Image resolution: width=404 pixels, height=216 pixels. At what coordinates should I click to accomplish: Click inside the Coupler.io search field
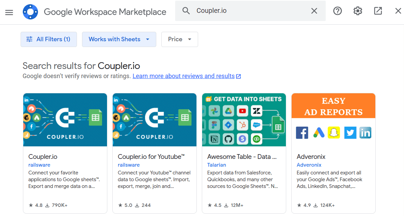250,10
